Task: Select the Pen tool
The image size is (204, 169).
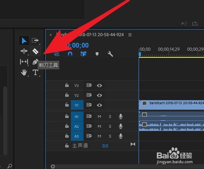Action: click(x=35, y=62)
